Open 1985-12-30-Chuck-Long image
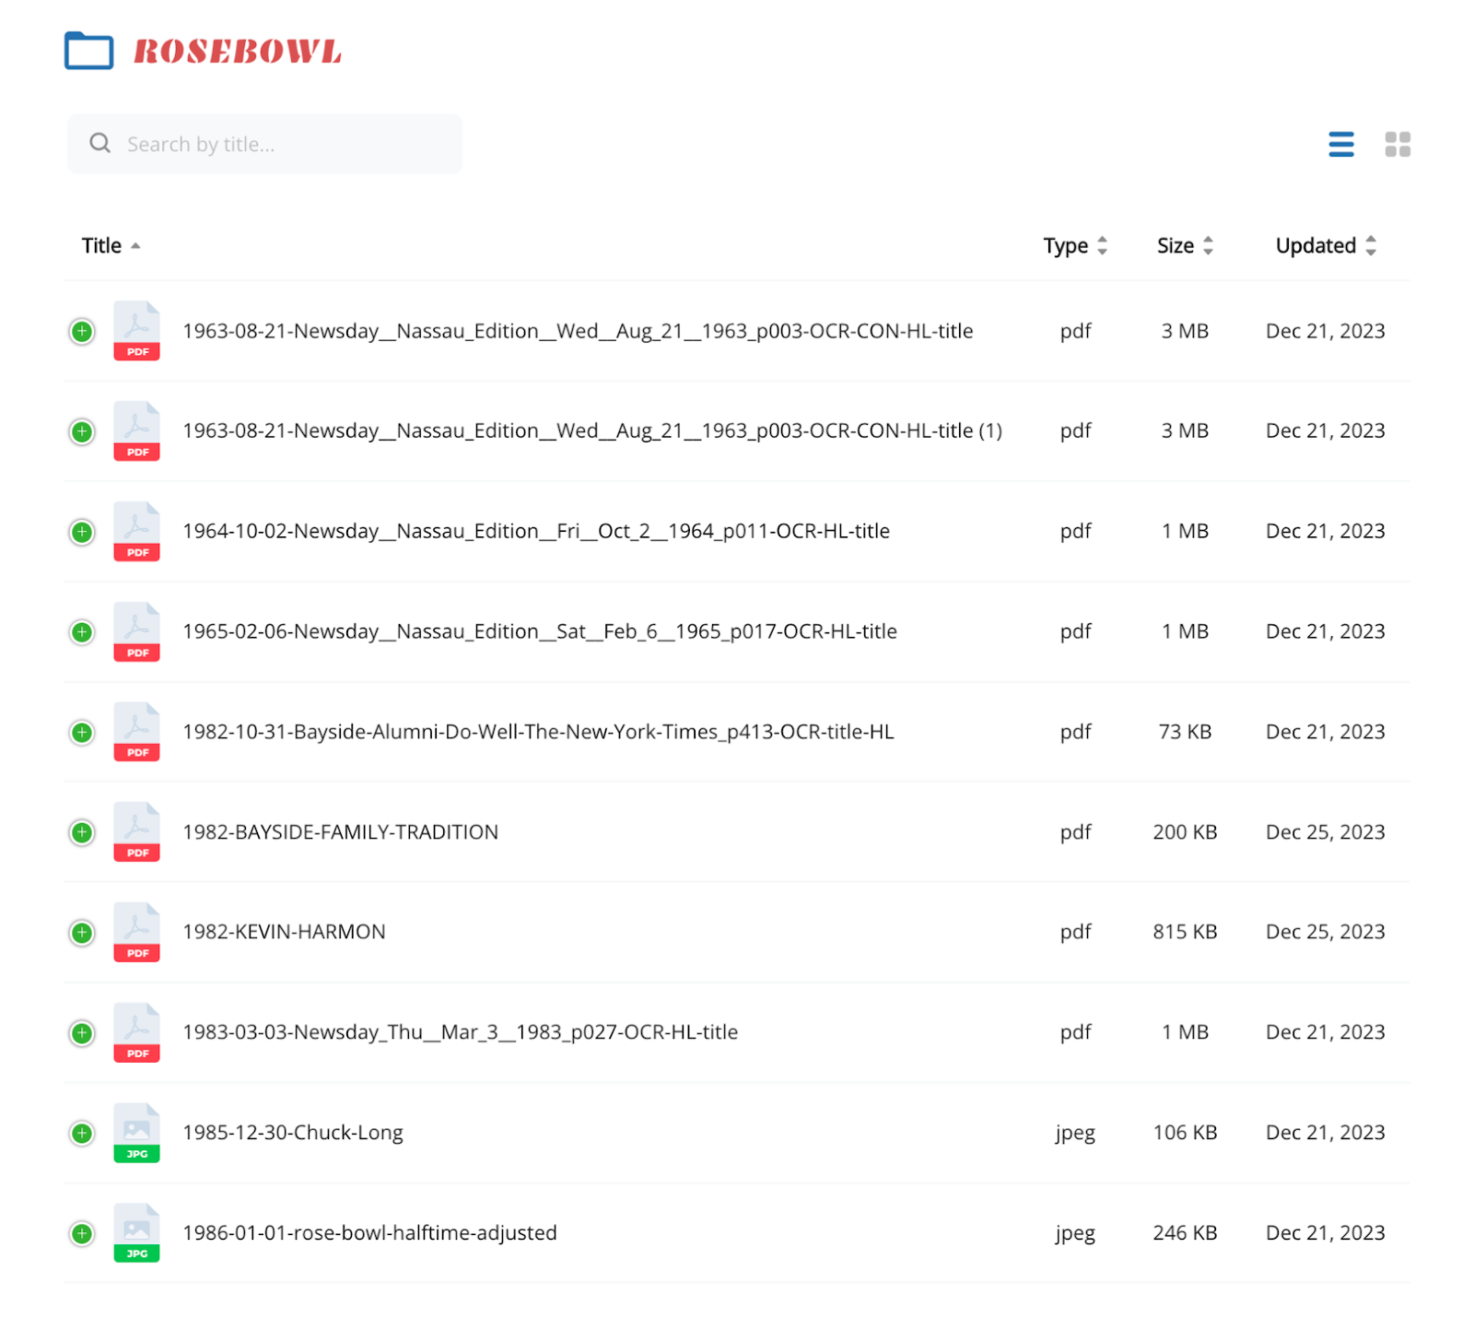Screen dimensions: 1474x1330 (293, 1133)
